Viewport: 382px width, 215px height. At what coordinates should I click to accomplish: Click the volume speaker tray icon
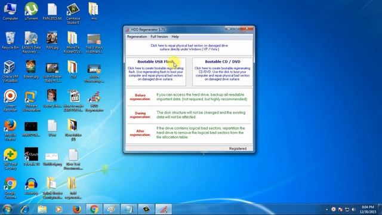(x=354, y=210)
